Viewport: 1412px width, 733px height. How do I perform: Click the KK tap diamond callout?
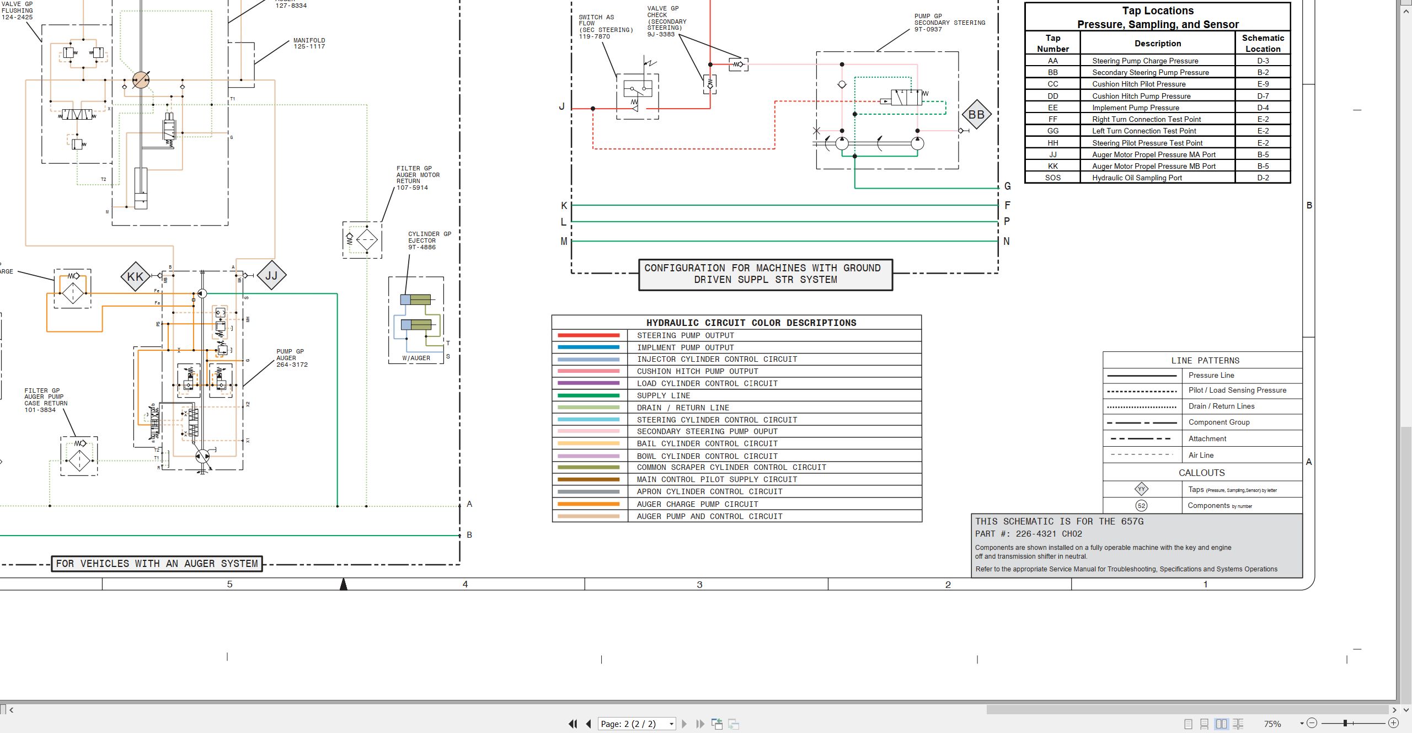[x=135, y=276]
